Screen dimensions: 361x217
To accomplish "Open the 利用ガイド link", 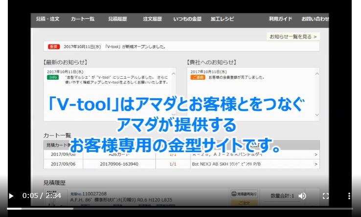I will (280, 19).
